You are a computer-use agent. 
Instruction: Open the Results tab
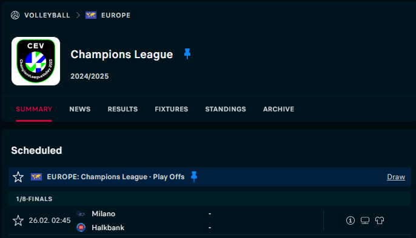coord(122,109)
